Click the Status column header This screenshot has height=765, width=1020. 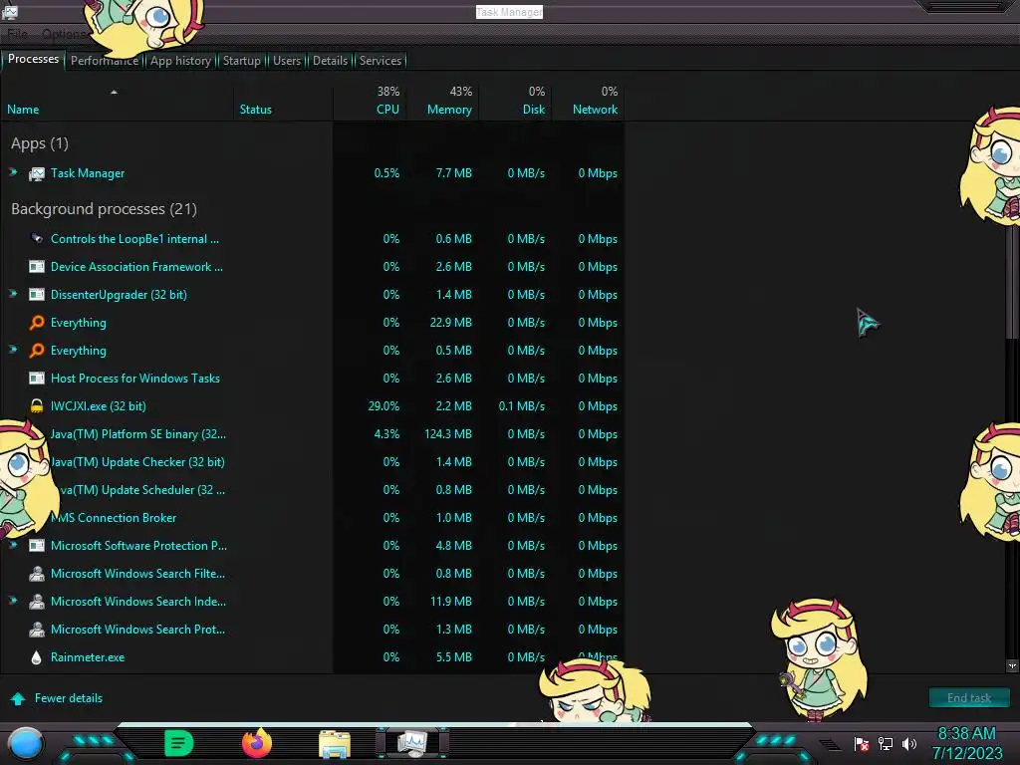coord(283,102)
